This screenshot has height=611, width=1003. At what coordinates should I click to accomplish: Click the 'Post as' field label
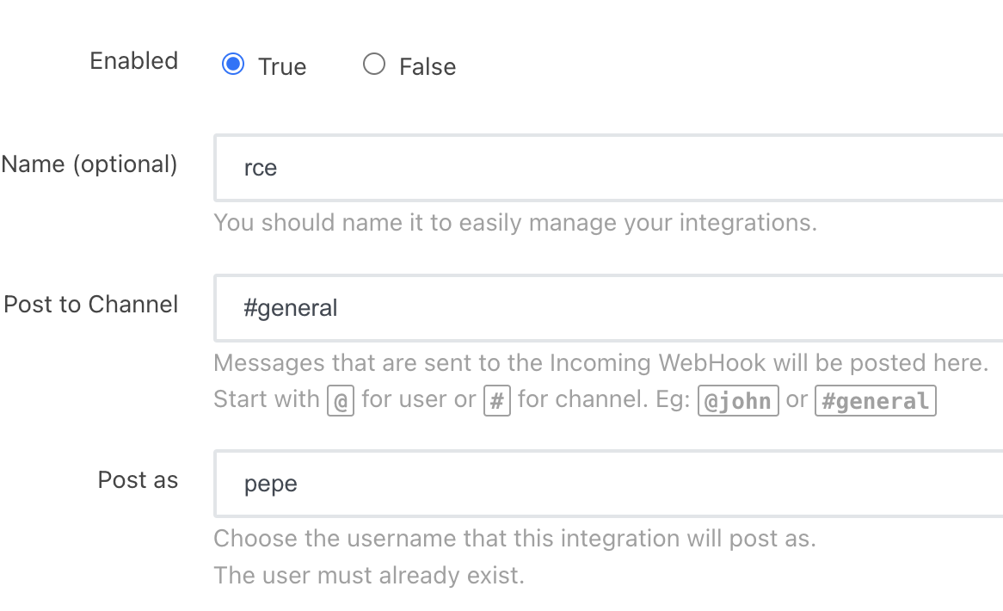(x=138, y=480)
